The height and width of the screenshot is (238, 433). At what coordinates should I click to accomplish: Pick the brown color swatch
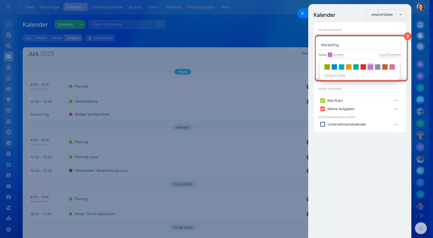[385, 67]
